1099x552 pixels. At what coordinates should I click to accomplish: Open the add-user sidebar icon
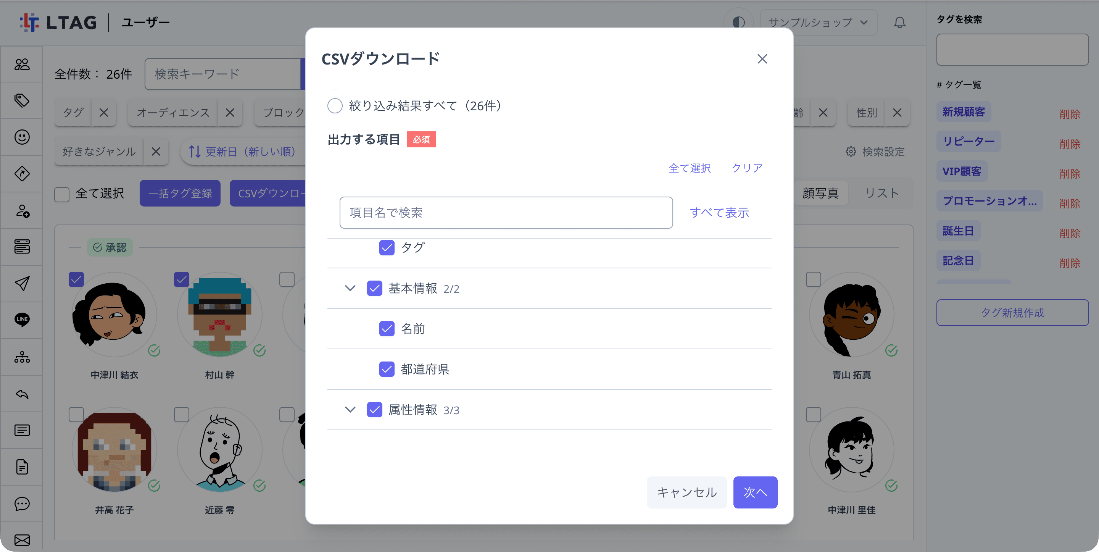click(x=22, y=210)
